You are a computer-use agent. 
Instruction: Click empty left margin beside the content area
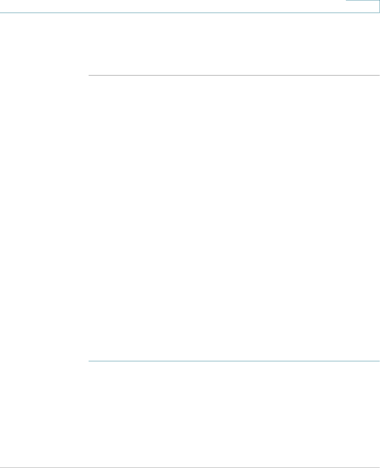pyautogui.click(x=44, y=218)
